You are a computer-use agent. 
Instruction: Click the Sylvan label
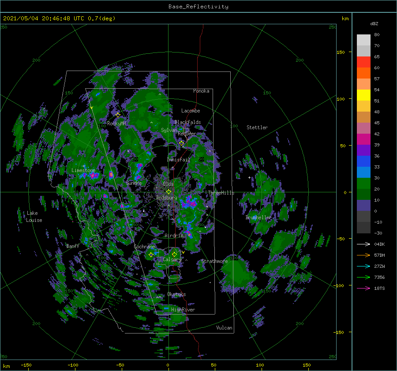click(x=169, y=130)
